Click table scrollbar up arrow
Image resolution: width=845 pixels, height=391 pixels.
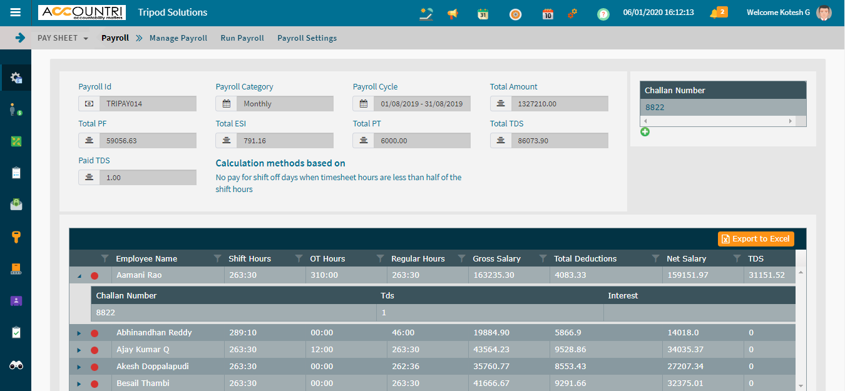[x=801, y=272]
